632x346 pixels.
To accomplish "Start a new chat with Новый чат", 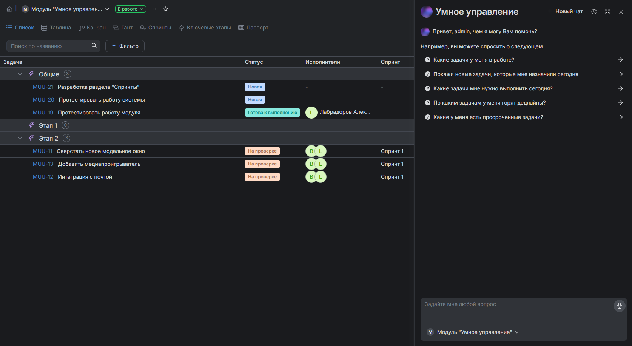I will (x=565, y=12).
